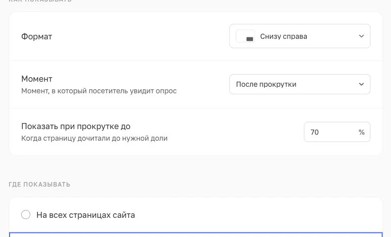Click the bottom-right position preview icon

point(245,36)
